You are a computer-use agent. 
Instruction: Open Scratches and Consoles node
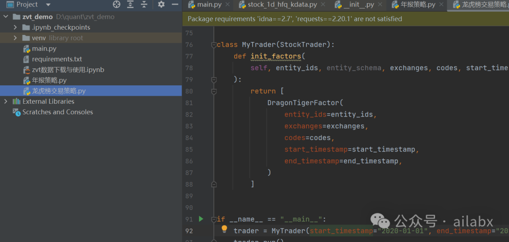[x=57, y=112]
